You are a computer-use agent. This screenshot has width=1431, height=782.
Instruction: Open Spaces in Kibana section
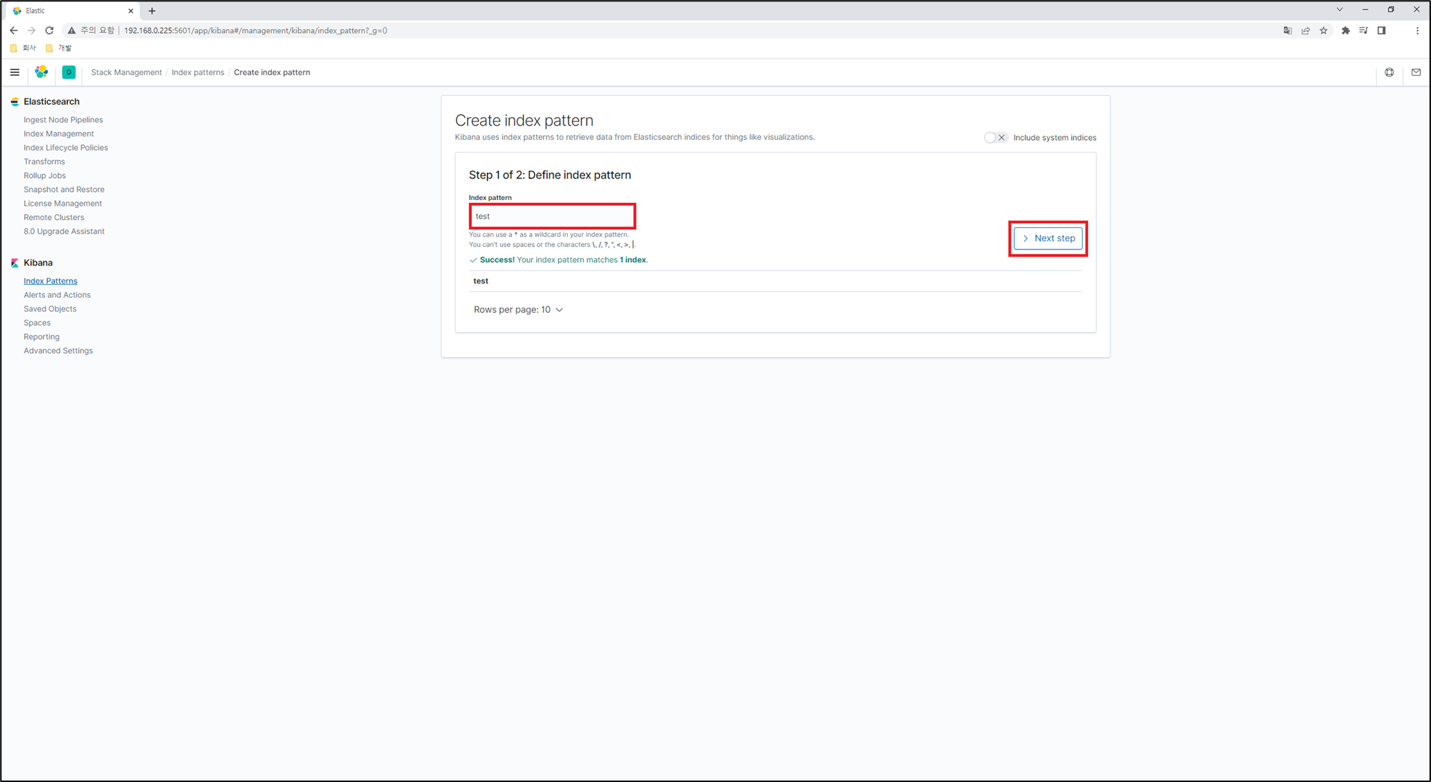(37, 323)
